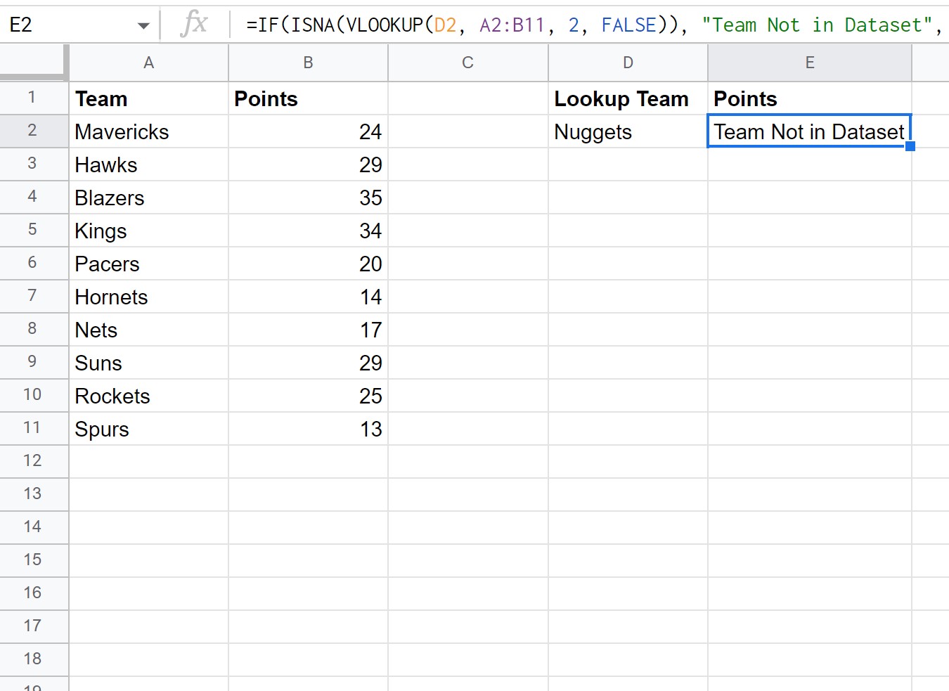The height and width of the screenshot is (691, 949).
Task: Click the fx function icon
Action: coord(194,25)
